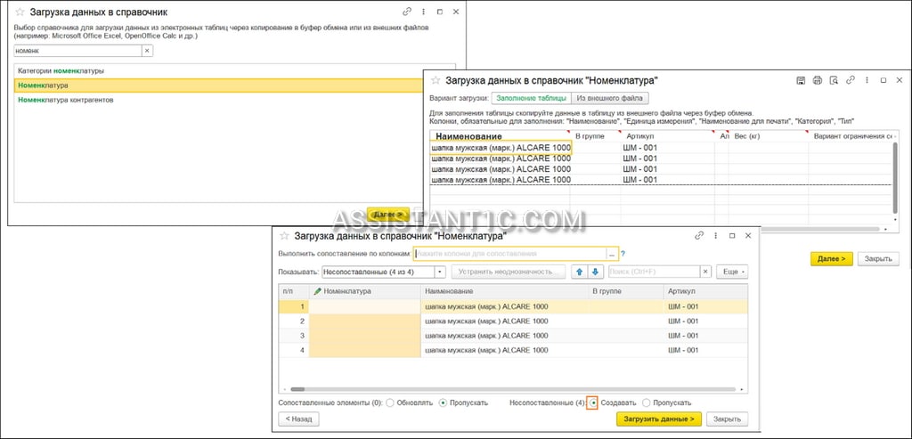
Task: Star the table-fill 'Номенклатура' window
Action: (436, 81)
